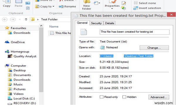
Task: Click Invert selection
Action: coord(147,8)
